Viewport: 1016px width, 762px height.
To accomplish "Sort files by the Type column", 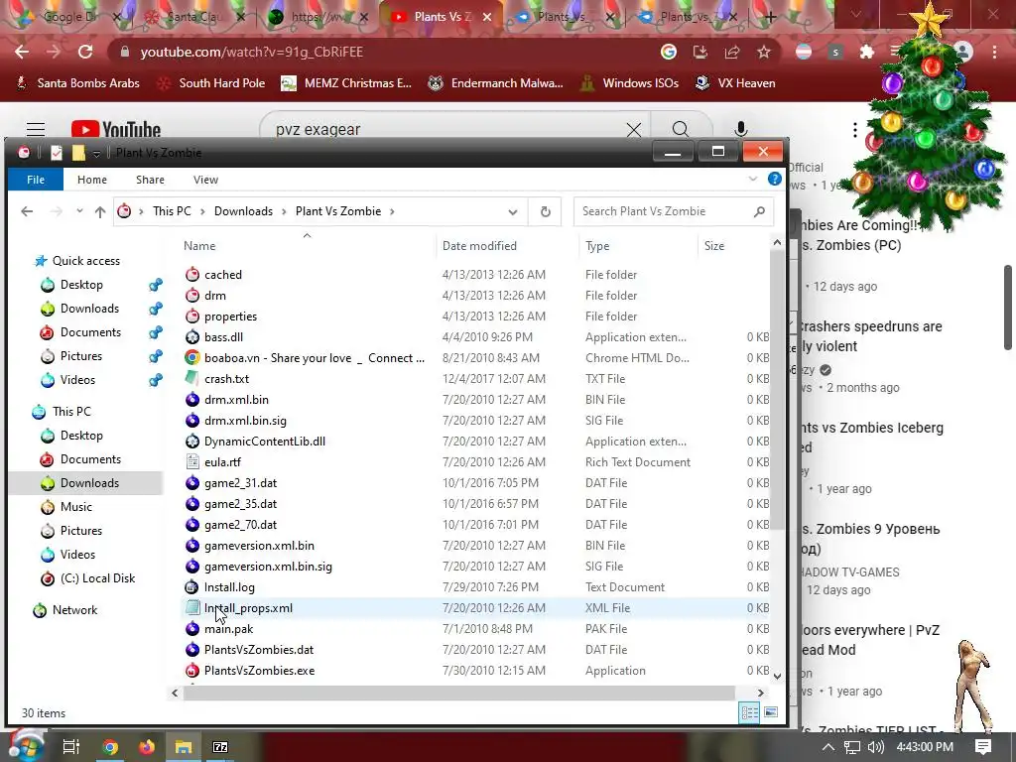I will click(x=597, y=246).
